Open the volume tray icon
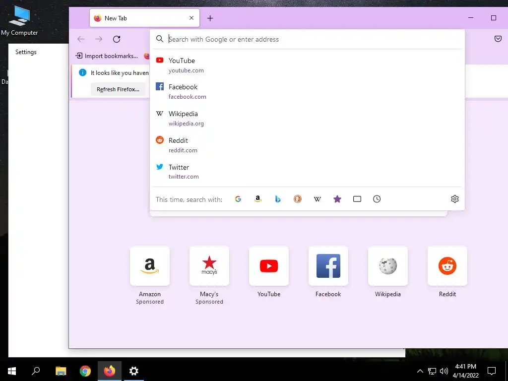The image size is (508, 381). pyautogui.click(x=444, y=371)
